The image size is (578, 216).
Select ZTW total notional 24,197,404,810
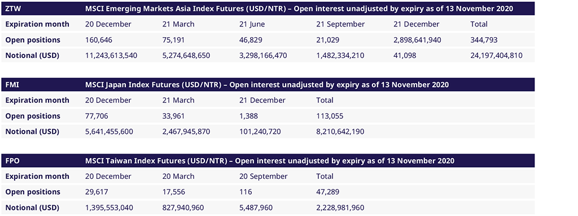(x=497, y=56)
